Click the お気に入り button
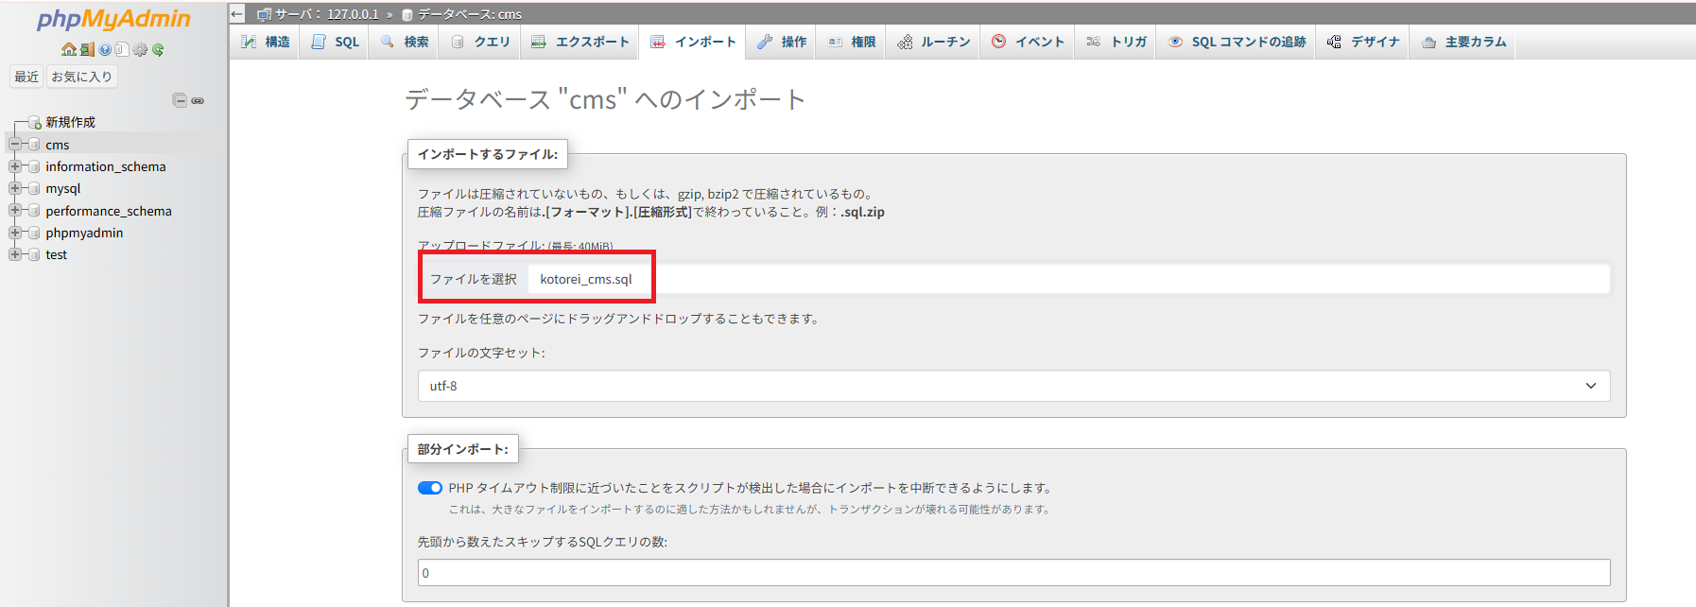Image resolution: width=1696 pixels, height=607 pixels. [81, 77]
